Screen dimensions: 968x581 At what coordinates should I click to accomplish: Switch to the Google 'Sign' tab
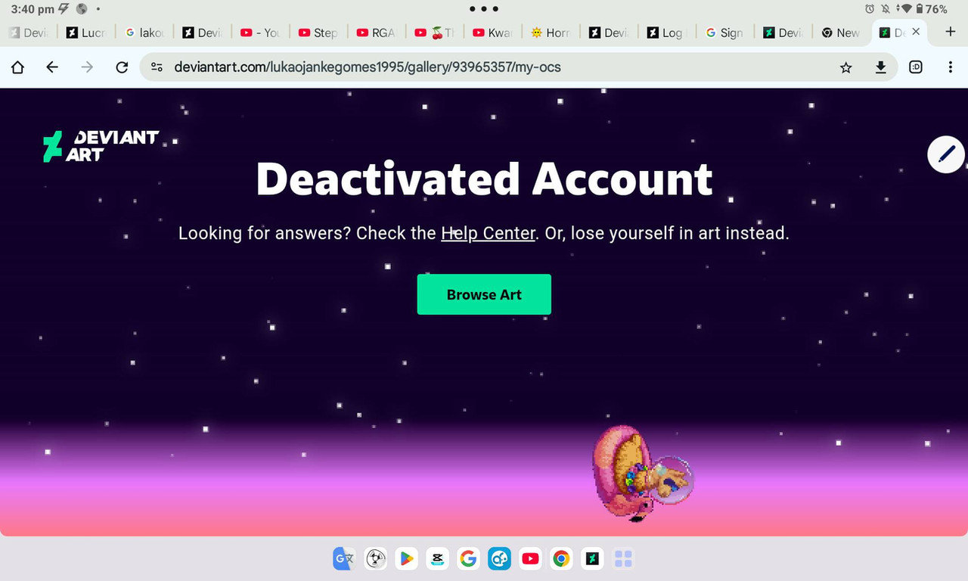725,33
